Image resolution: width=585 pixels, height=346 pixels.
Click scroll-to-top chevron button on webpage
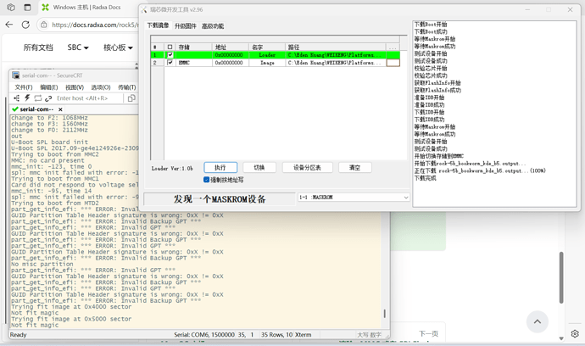[x=538, y=321]
